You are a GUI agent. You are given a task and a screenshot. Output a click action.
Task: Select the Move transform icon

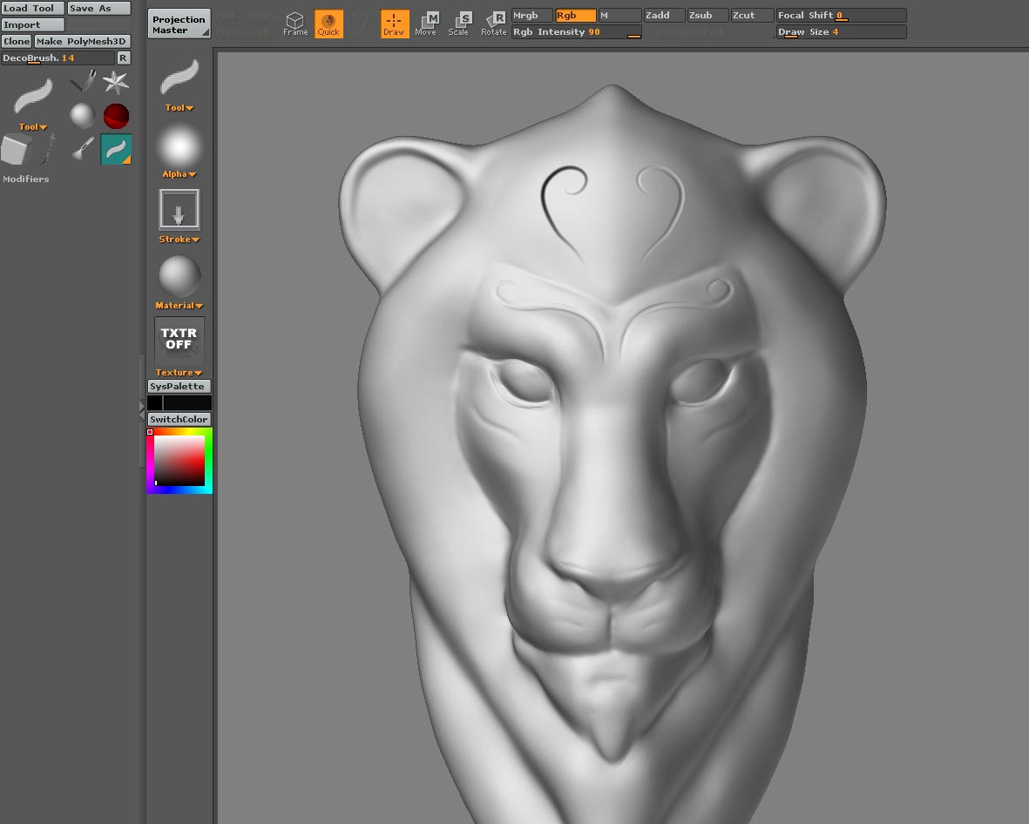pyautogui.click(x=426, y=24)
